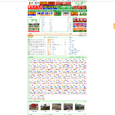The height and width of the screenshot is (115, 115).
Task: Click the green main navigation bar
Action: click(57, 11)
